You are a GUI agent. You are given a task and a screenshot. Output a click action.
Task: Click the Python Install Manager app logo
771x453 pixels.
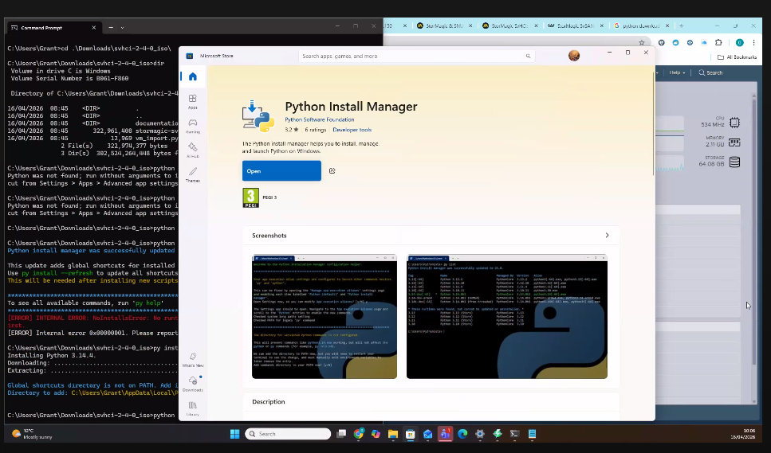point(258,116)
